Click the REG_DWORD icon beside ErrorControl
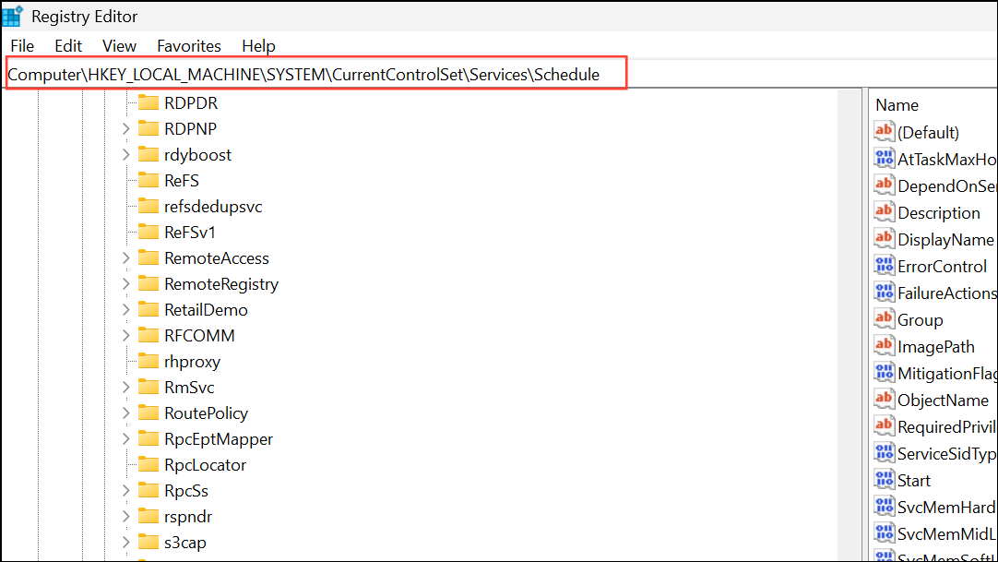The width and height of the screenshot is (998, 562). 884,266
